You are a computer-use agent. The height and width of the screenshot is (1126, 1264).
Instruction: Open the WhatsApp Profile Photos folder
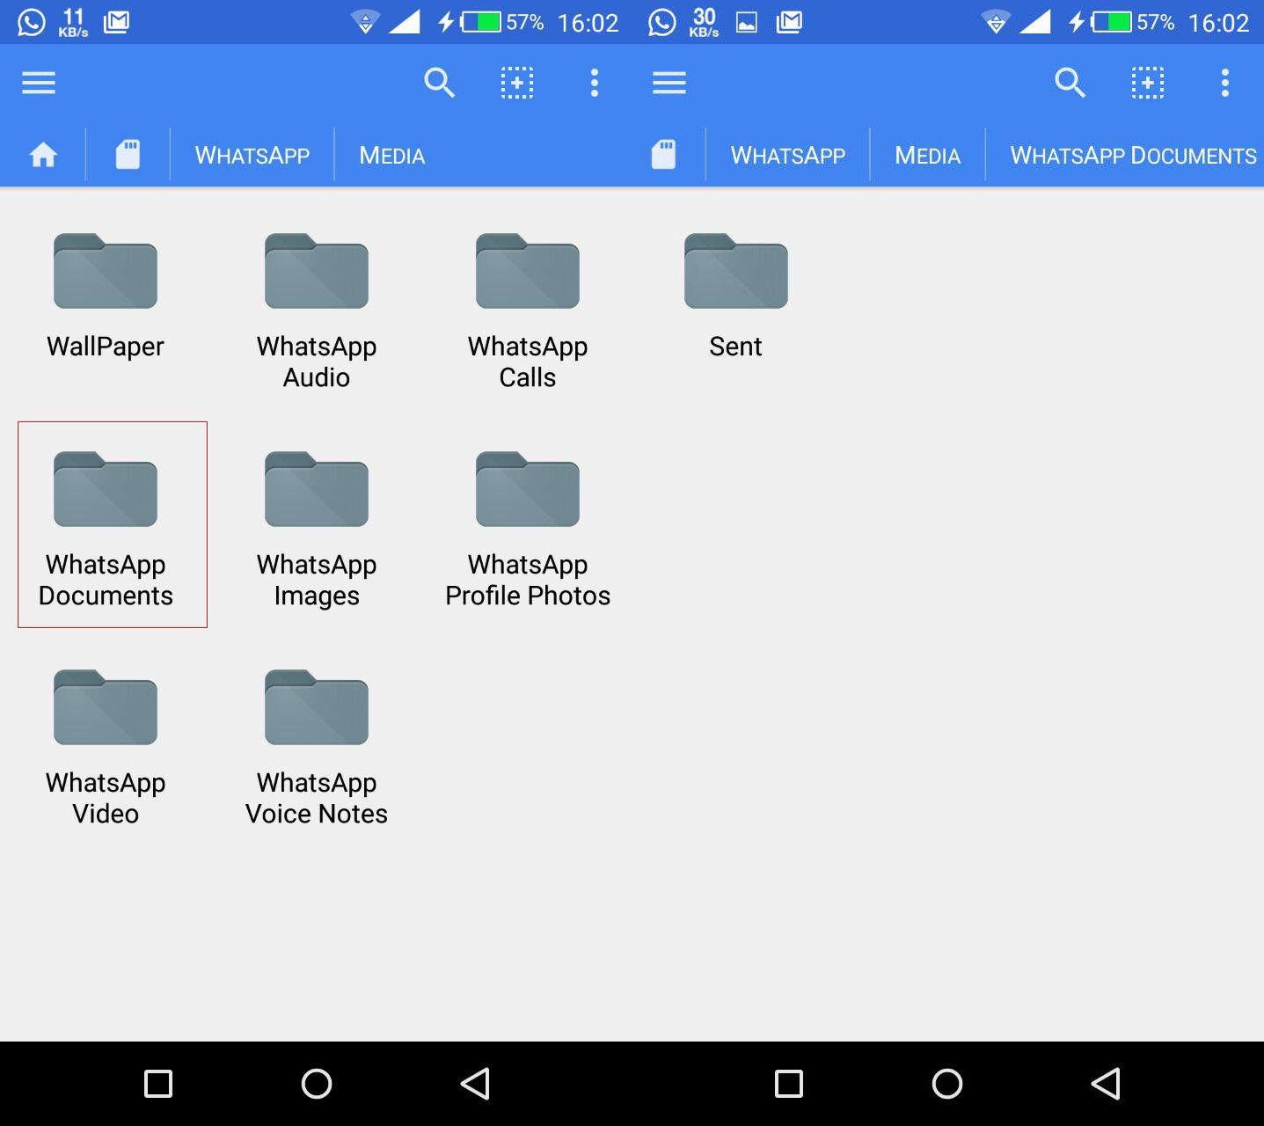(x=528, y=530)
